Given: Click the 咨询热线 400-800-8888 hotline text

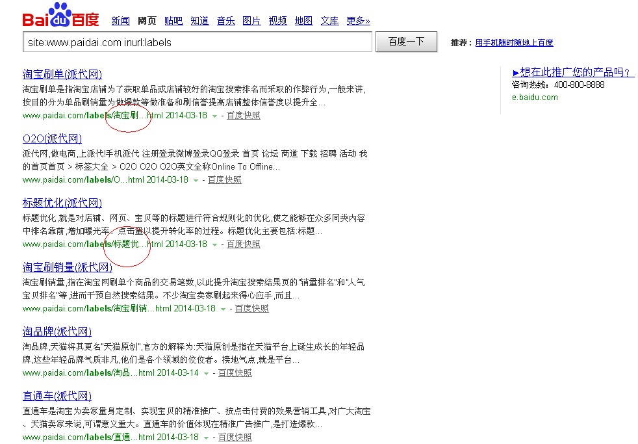Looking at the screenshot, I should tap(558, 85).
